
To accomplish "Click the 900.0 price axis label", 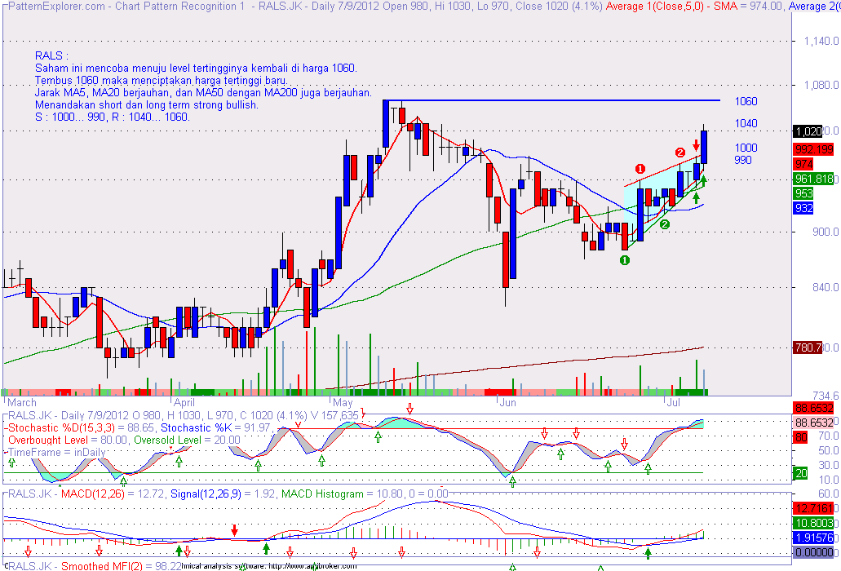I will coord(826,232).
